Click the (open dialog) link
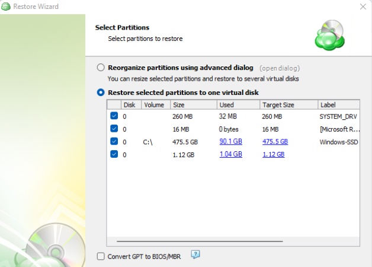 tap(279, 68)
